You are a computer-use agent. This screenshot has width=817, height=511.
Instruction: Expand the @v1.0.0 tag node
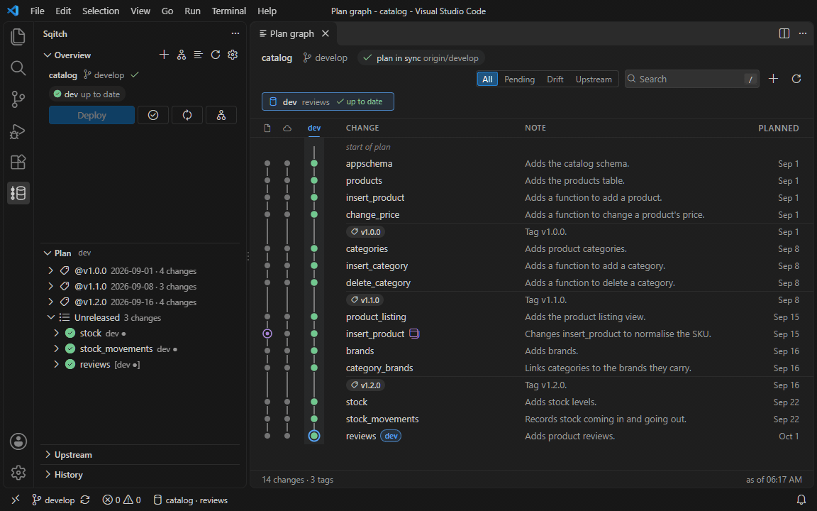[x=50, y=270]
